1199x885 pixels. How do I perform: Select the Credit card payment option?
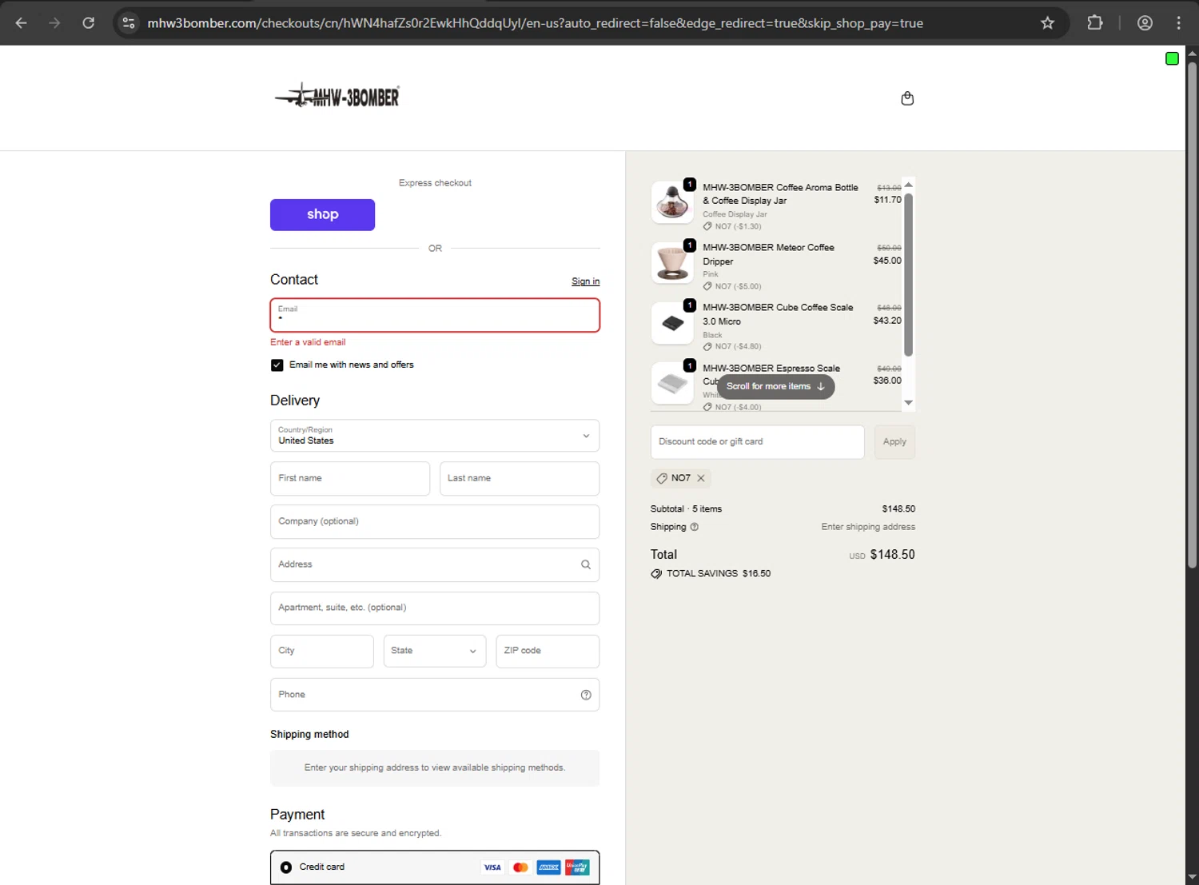pyautogui.click(x=286, y=867)
